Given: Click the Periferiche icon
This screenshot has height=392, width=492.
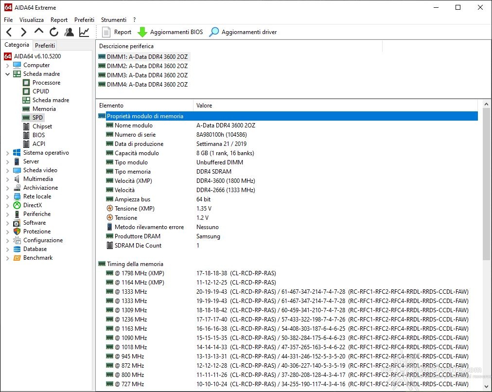Looking at the screenshot, I should click(17, 214).
